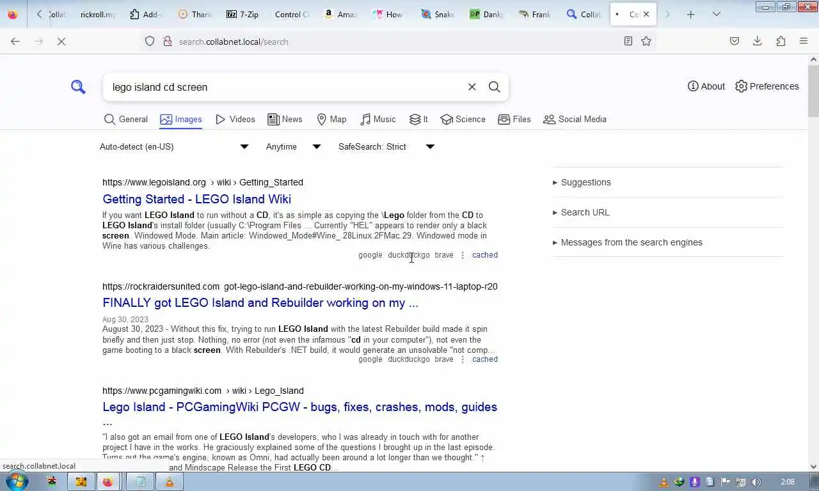Open Firefox View icon at tab strip start

pos(12,14)
